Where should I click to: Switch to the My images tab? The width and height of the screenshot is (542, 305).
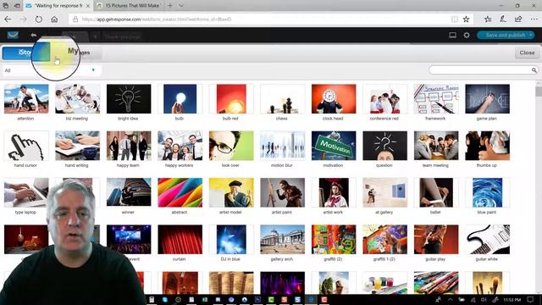76,53
